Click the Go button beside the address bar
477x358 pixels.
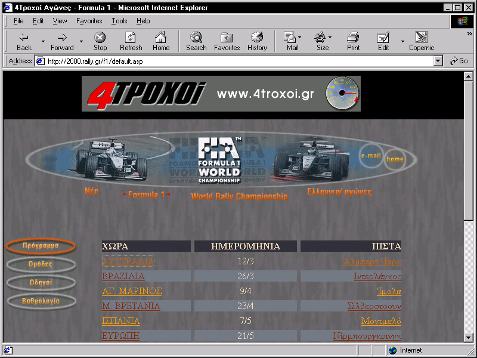click(x=459, y=61)
